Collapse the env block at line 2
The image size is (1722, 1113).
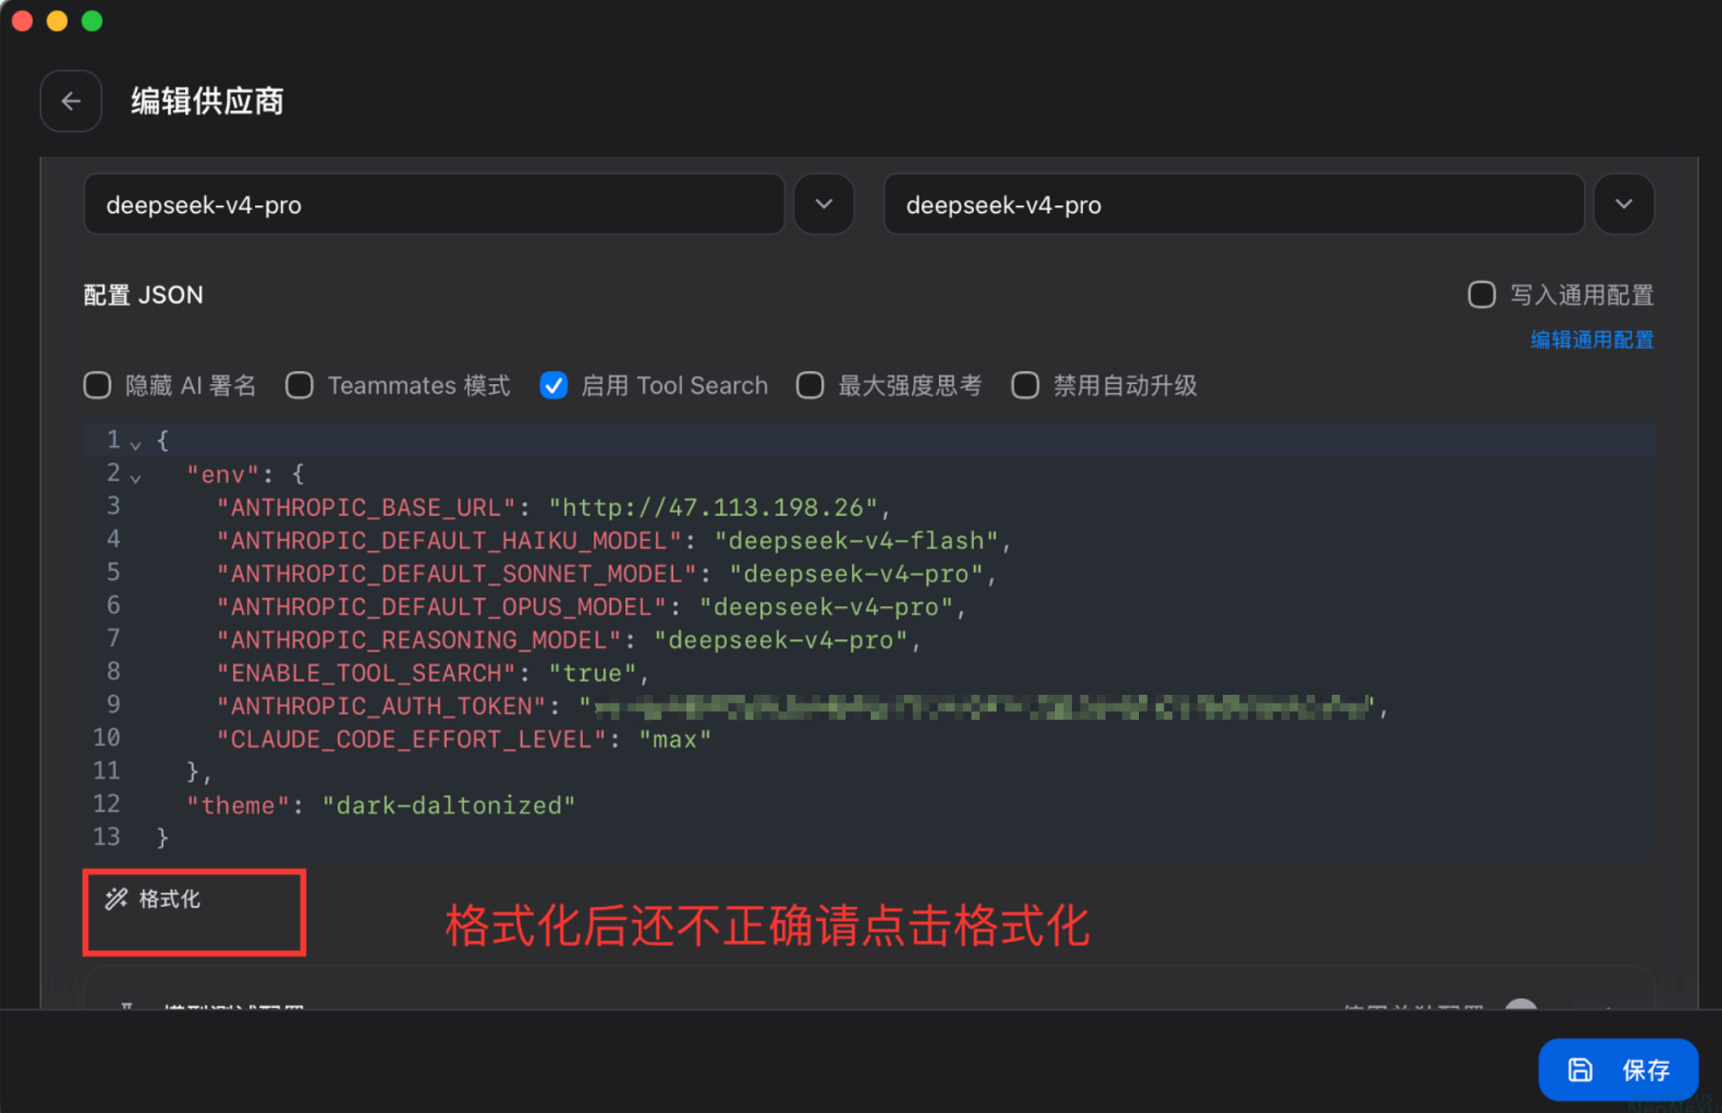[x=135, y=477]
